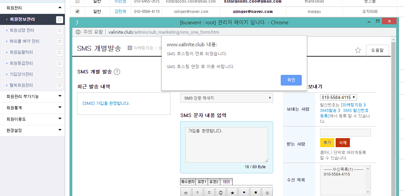
Task: Open new-window icon beside 회원상담 관리
Action: tap(59, 30)
